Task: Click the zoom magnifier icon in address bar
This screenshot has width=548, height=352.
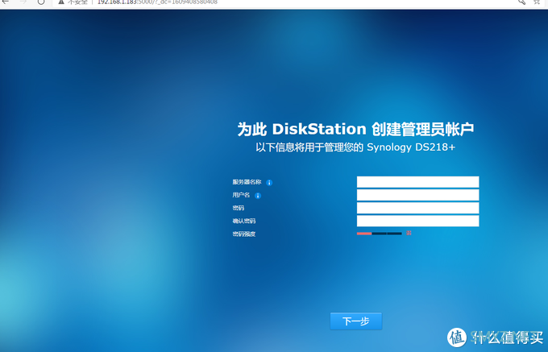Action: click(521, 2)
